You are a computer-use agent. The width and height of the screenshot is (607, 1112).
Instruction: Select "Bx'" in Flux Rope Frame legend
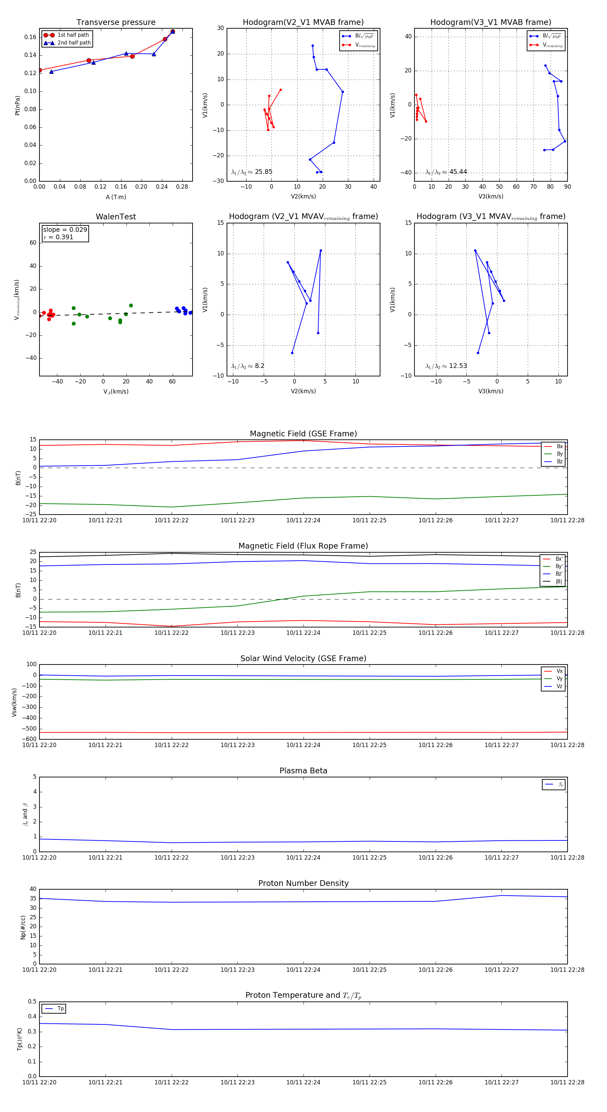553,559
